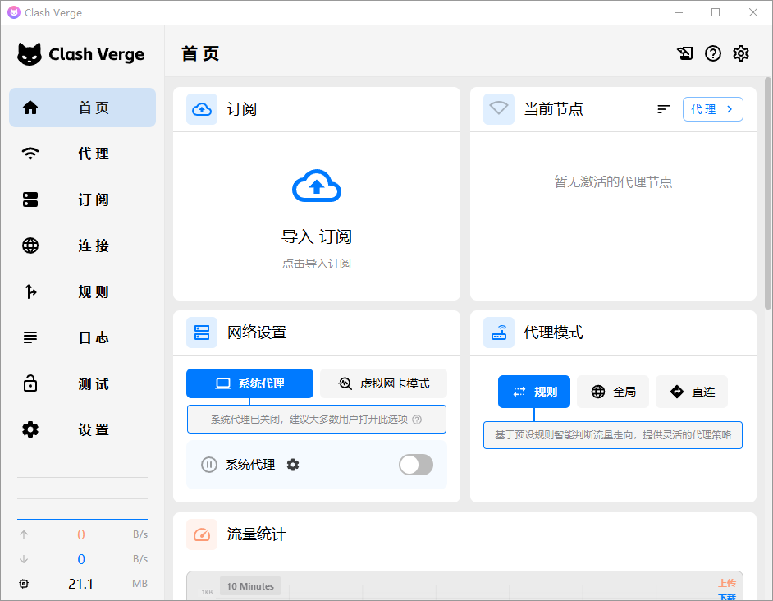Open the help question mark icon

[713, 53]
